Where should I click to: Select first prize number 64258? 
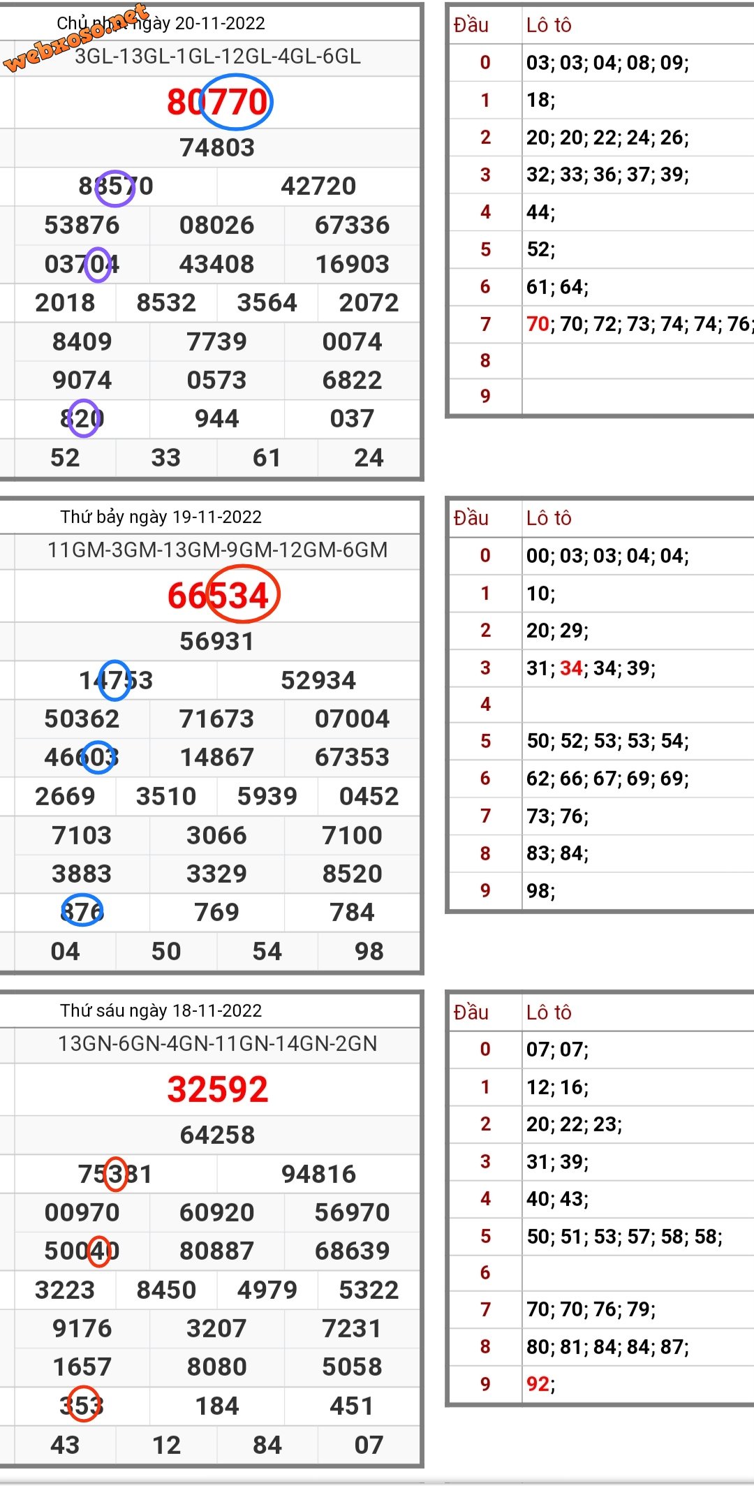[218, 1135]
